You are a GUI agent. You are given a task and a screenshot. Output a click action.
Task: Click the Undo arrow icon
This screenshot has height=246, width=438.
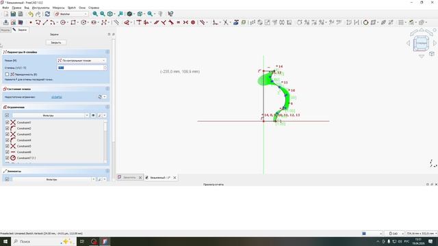point(30,14)
